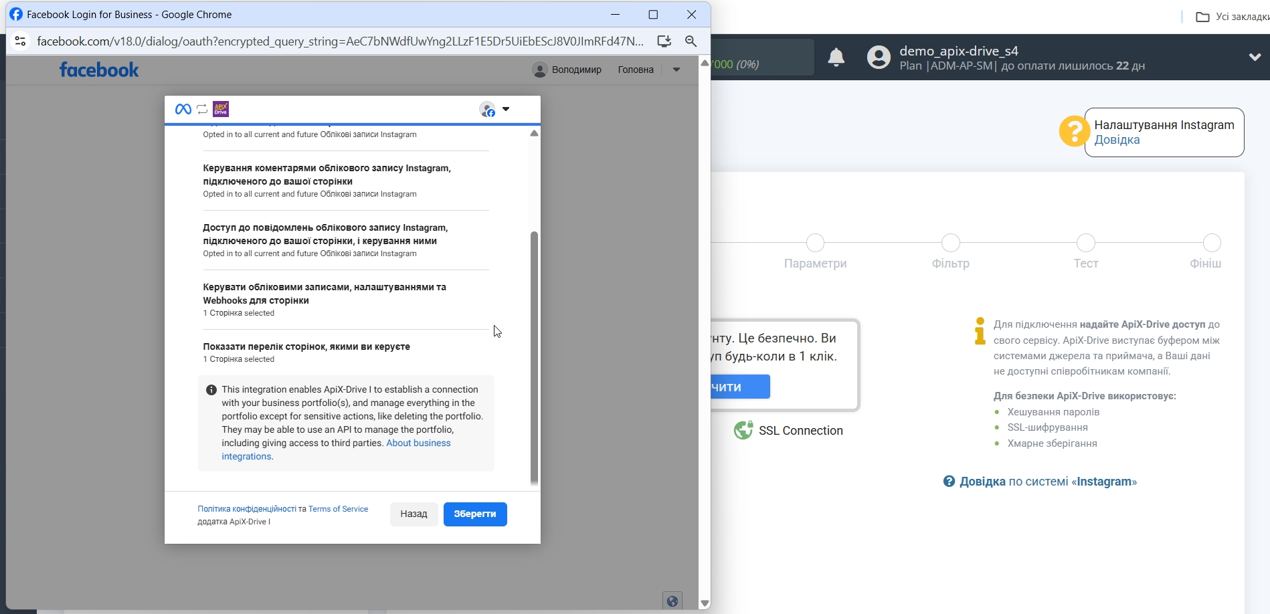Select Керувати обліковими записами Webhooks permission

(x=325, y=294)
